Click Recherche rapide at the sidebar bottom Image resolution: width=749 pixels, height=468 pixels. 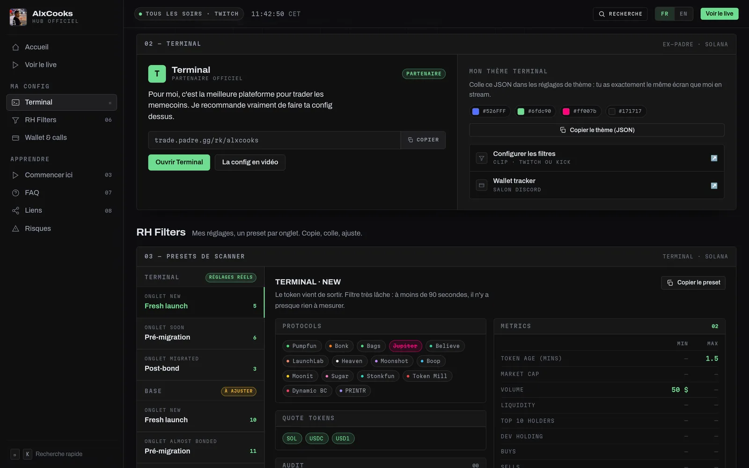(x=59, y=454)
